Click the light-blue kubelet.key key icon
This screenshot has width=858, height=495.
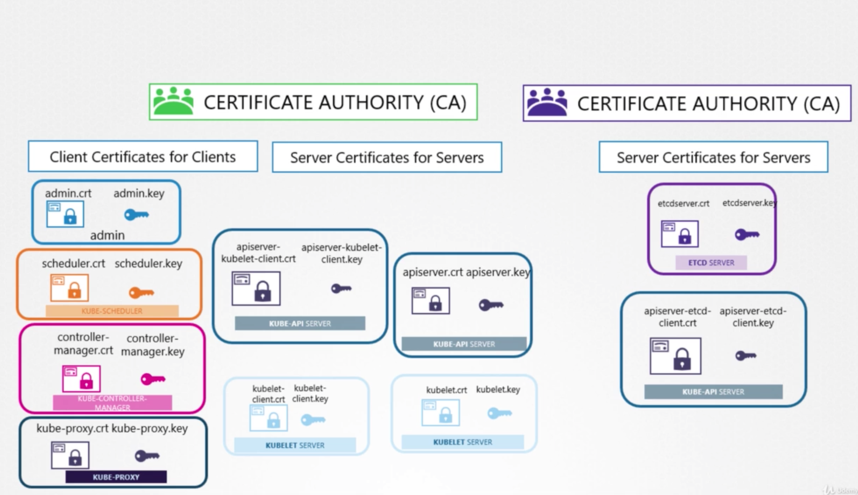pyautogui.click(x=499, y=413)
